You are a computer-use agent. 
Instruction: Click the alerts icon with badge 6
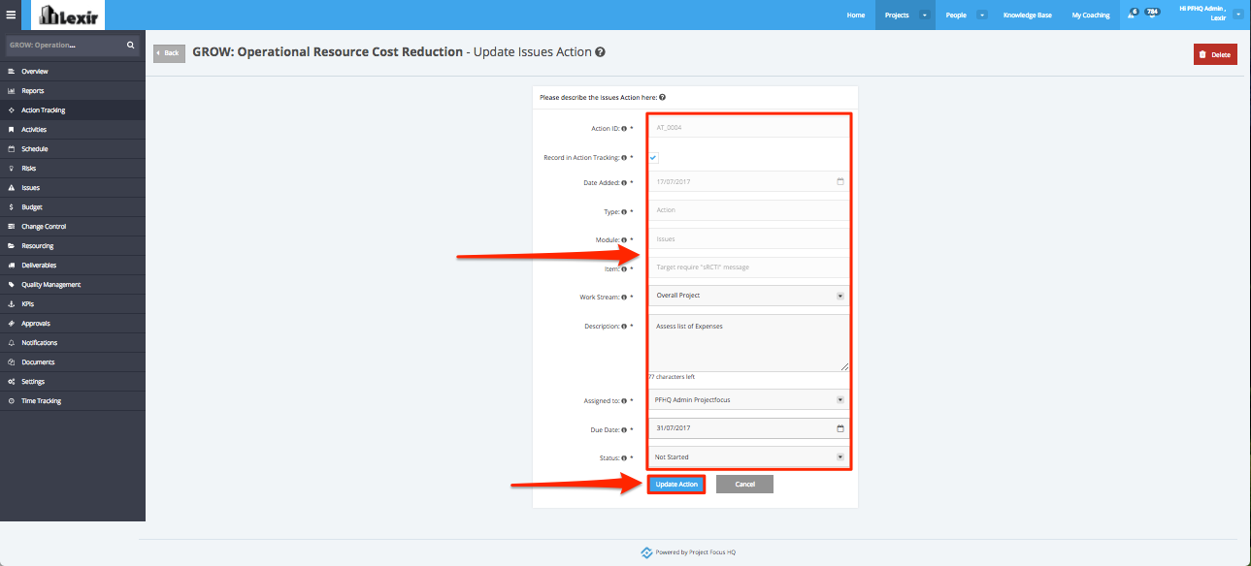pos(1133,14)
